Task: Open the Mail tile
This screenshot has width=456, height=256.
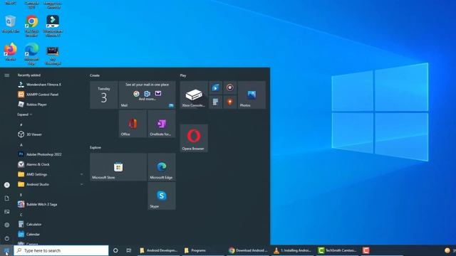Action: 147,95
